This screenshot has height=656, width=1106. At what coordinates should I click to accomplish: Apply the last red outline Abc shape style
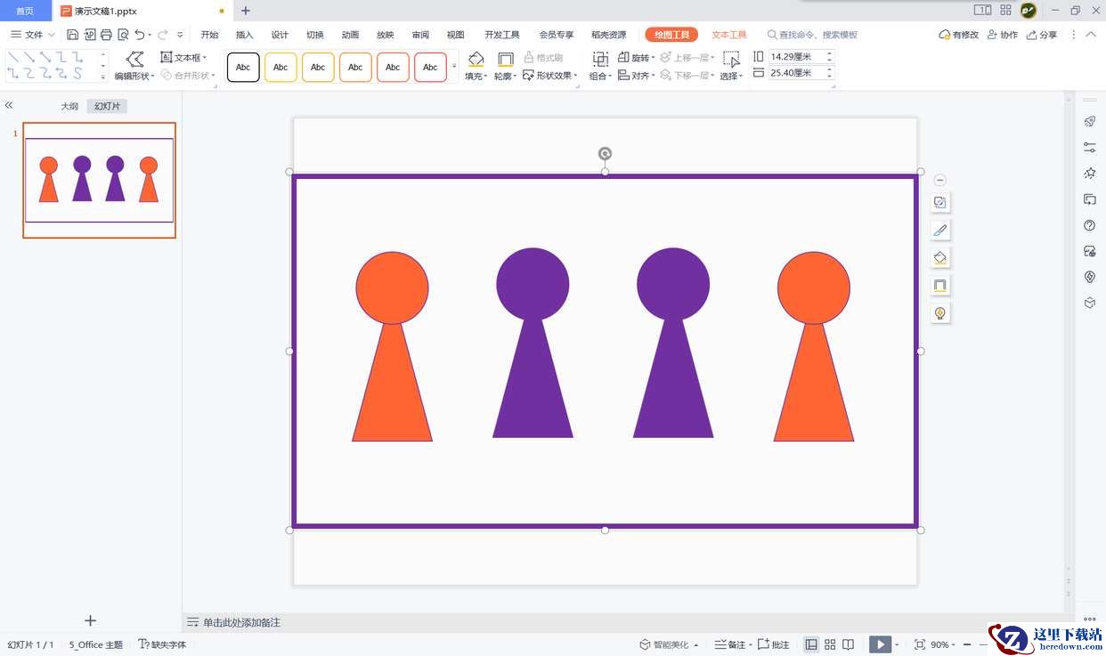[x=430, y=67]
